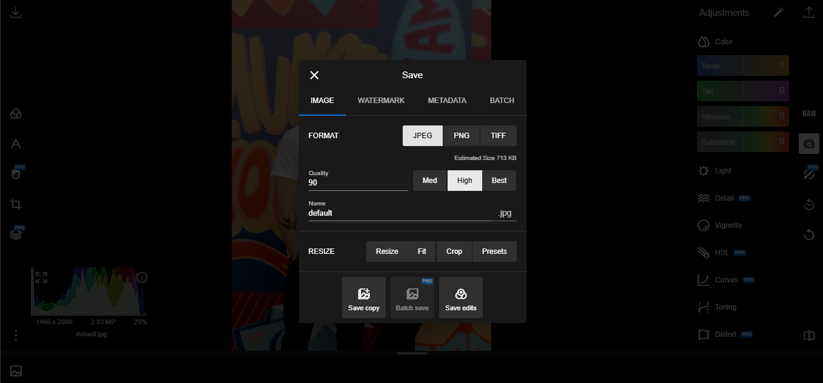Click the Saturation slider
The image size is (823, 383).
[742, 142]
